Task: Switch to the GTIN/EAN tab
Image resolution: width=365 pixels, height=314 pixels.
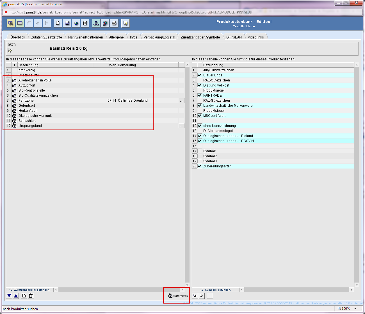Action: click(x=234, y=37)
